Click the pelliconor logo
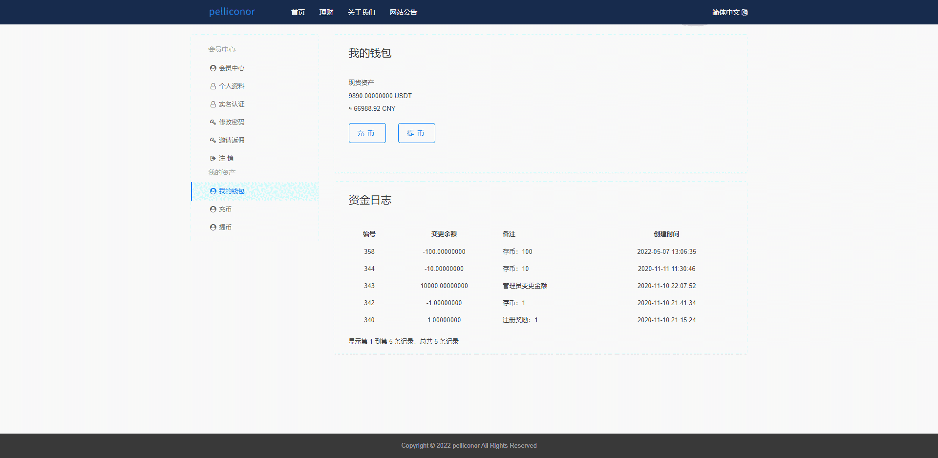This screenshot has height=458, width=938. pos(232,12)
